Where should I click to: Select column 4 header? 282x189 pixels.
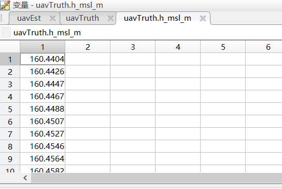[178, 47]
